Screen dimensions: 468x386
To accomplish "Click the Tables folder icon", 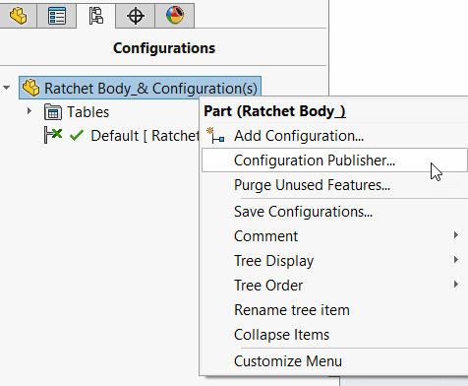I will click(53, 111).
